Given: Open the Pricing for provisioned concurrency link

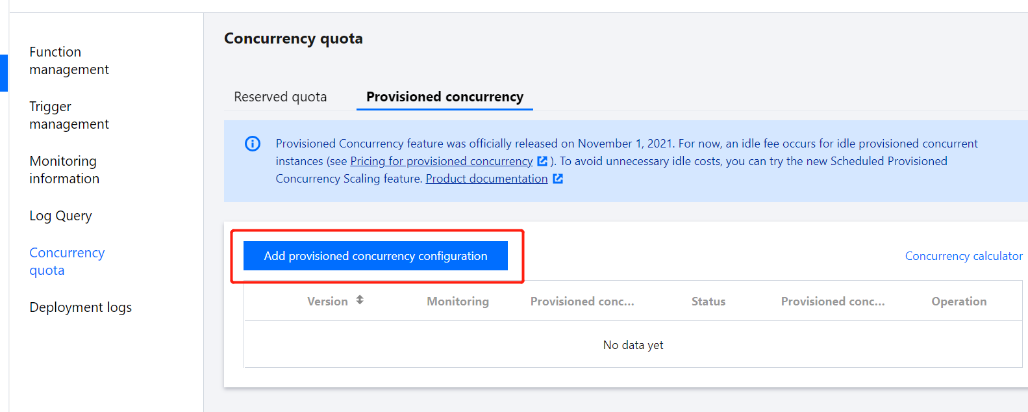Looking at the screenshot, I should click(x=442, y=161).
